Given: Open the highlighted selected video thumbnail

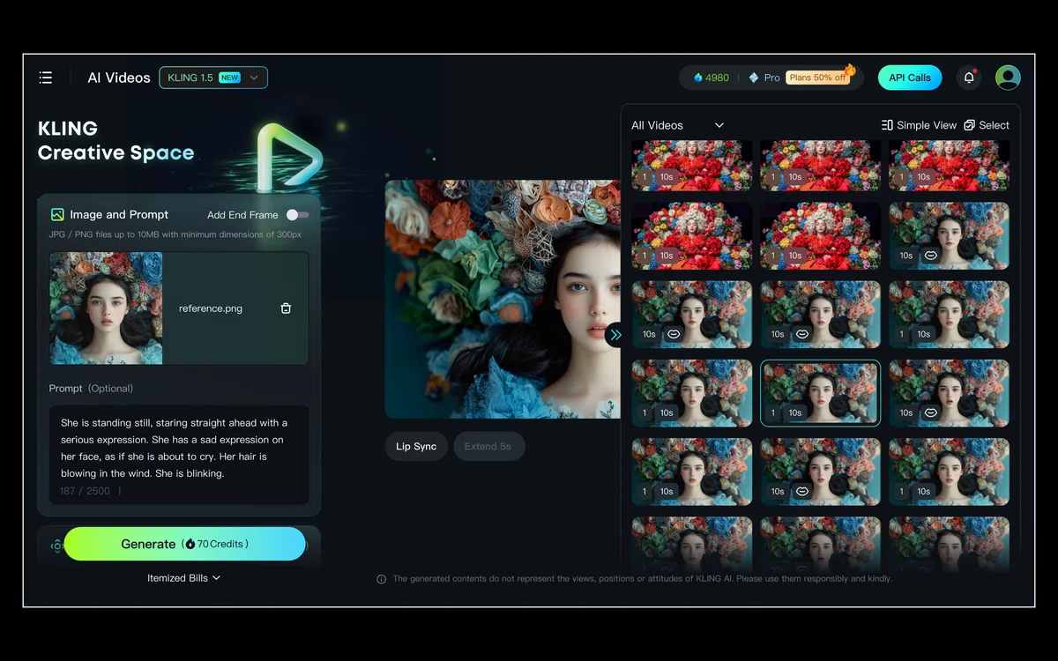Looking at the screenshot, I should click(820, 393).
